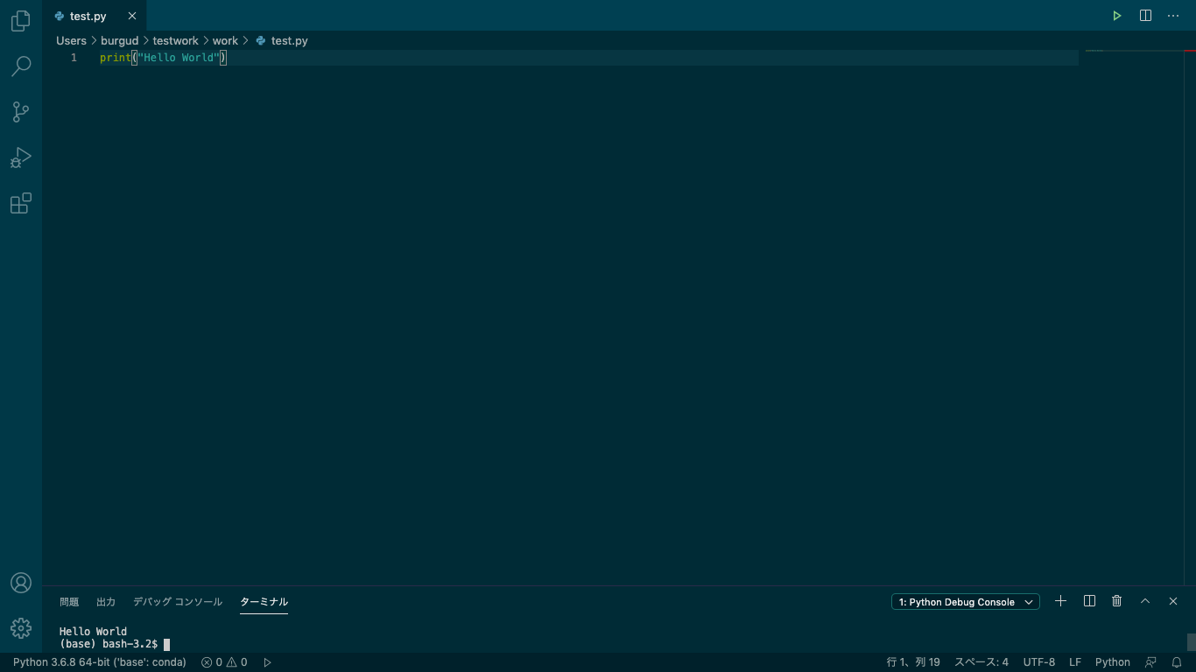Image resolution: width=1196 pixels, height=672 pixels.
Task: Click the status bar debug start icon
Action: tap(268, 662)
